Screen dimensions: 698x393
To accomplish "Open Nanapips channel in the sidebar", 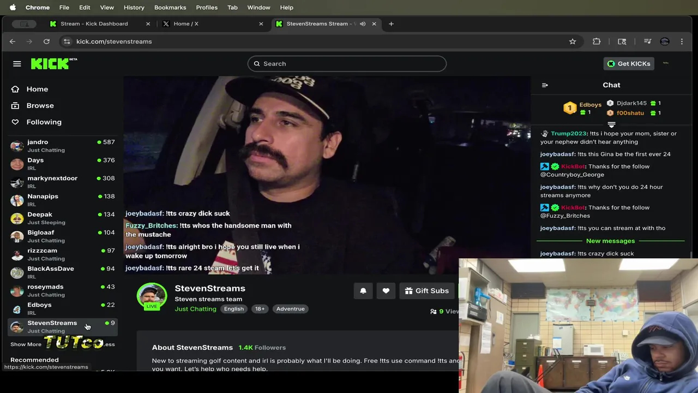I will click(x=63, y=200).
